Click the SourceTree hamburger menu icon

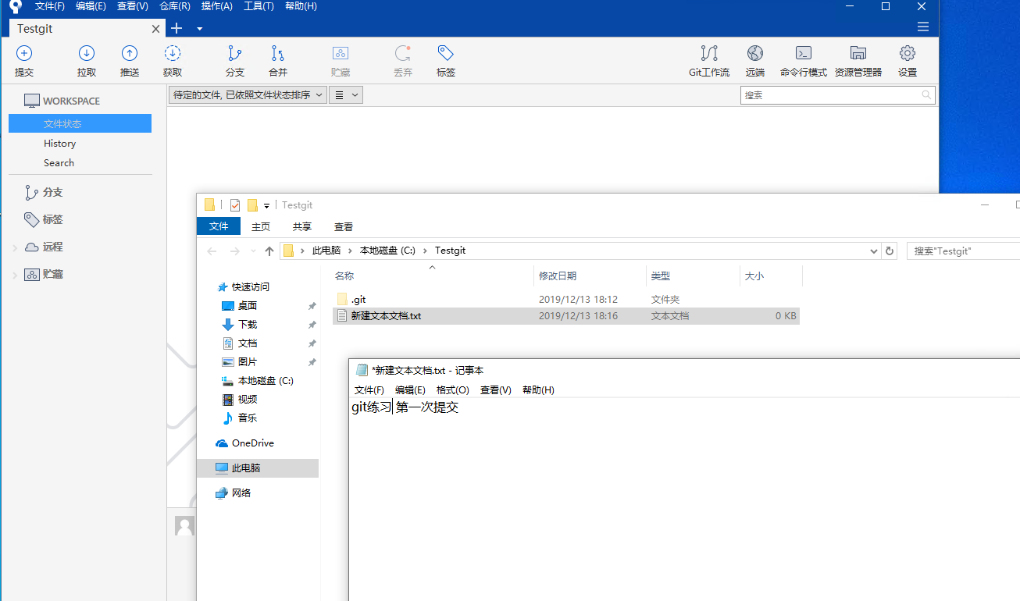click(x=923, y=27)
